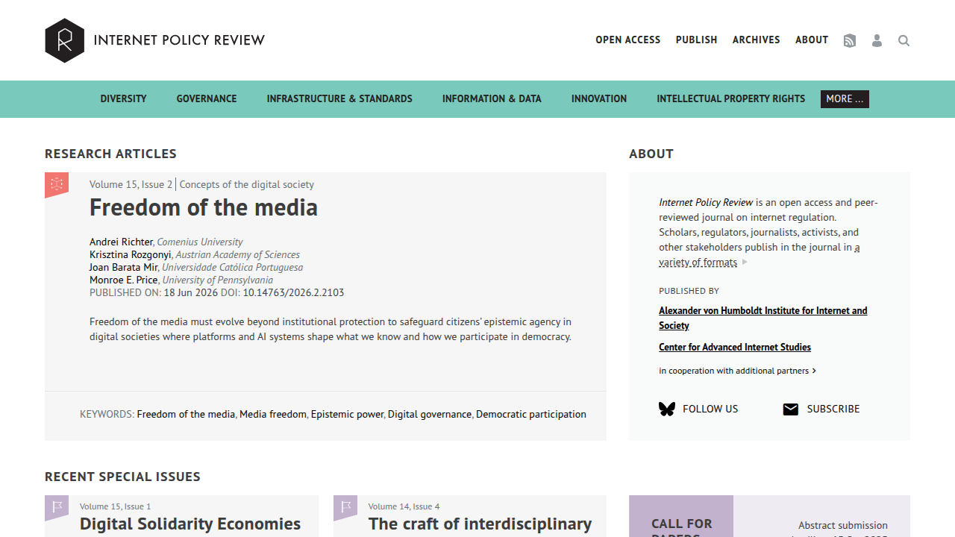The image size is (955, 537).
Task: Select the INFORMATION & DATA topic
Action: coord(492,98)
